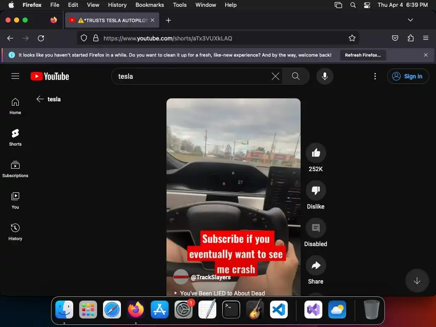The width and height of the screenshot is (436, 327).
Task: Click the disabled comments button
Action: coord(316,228)
